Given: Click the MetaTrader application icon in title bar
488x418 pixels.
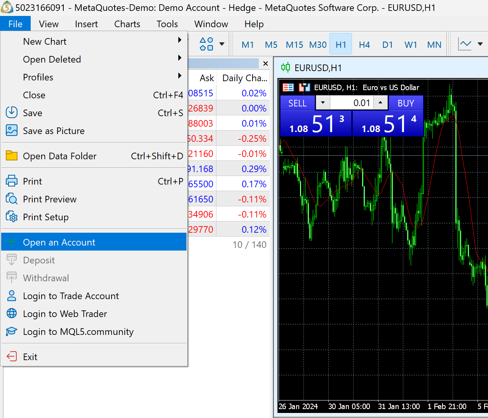Looking at the screenshot, I should [7, 7].
